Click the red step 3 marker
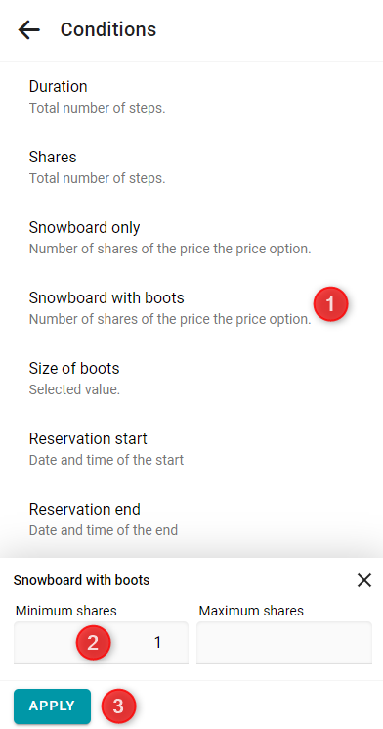 click(118, 706)
